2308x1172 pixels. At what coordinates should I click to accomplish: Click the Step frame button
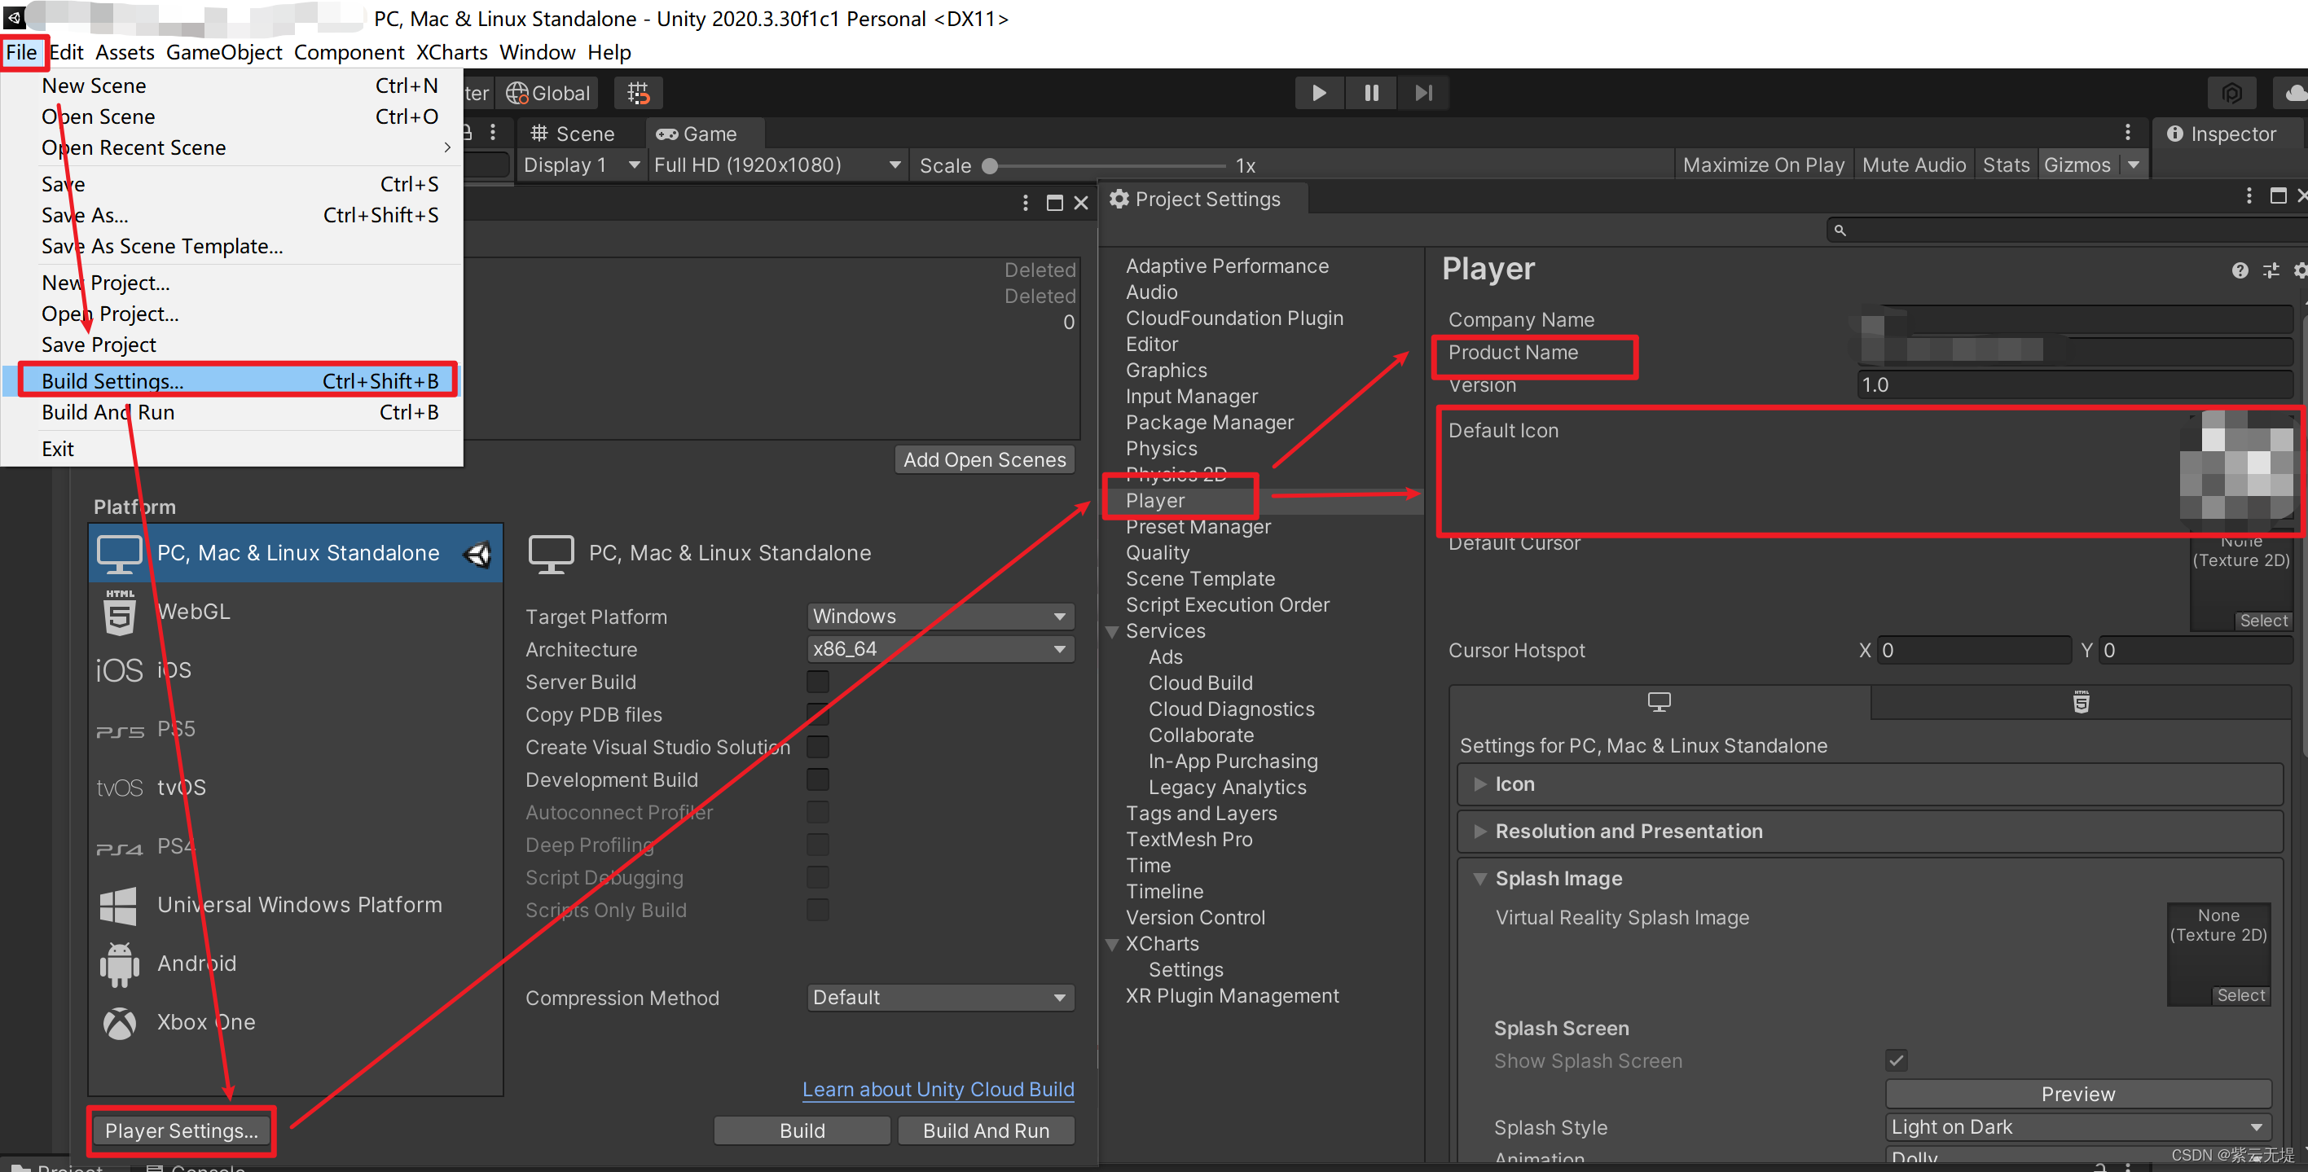click(1424, 92)
